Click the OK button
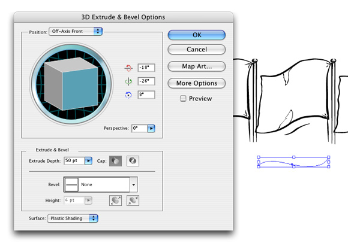 [197, 35]
